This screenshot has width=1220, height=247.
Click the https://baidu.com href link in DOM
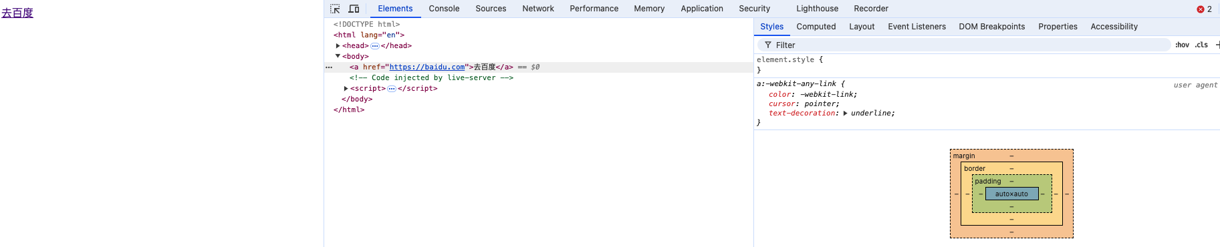pyautogui.click(x=426, y=67)
